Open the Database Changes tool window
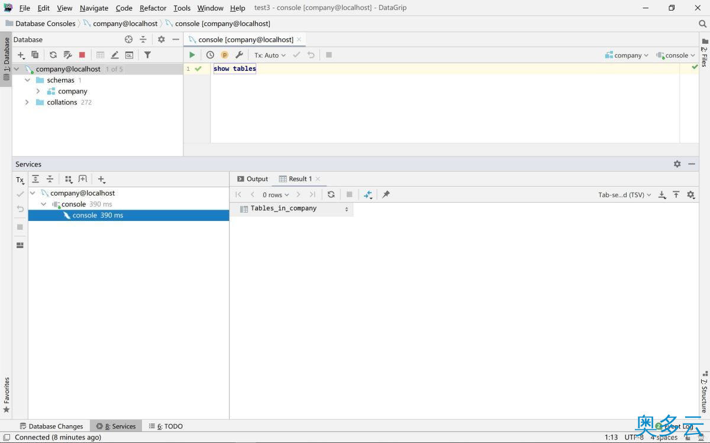710x443 pixels. [x=51, y=426]
